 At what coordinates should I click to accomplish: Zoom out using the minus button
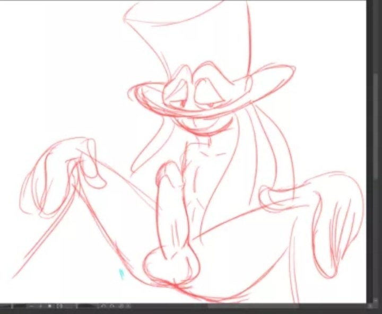pyautogui.click(x=32, y=306)
